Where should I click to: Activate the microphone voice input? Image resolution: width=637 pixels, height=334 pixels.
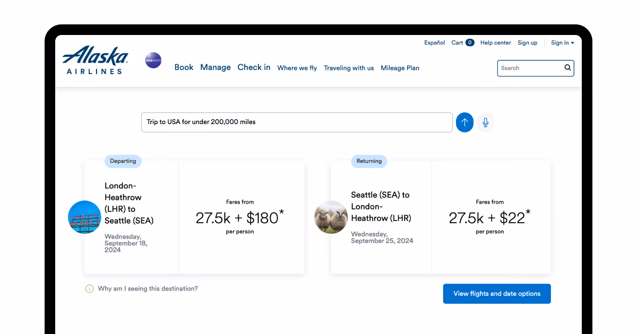point(485,122)
